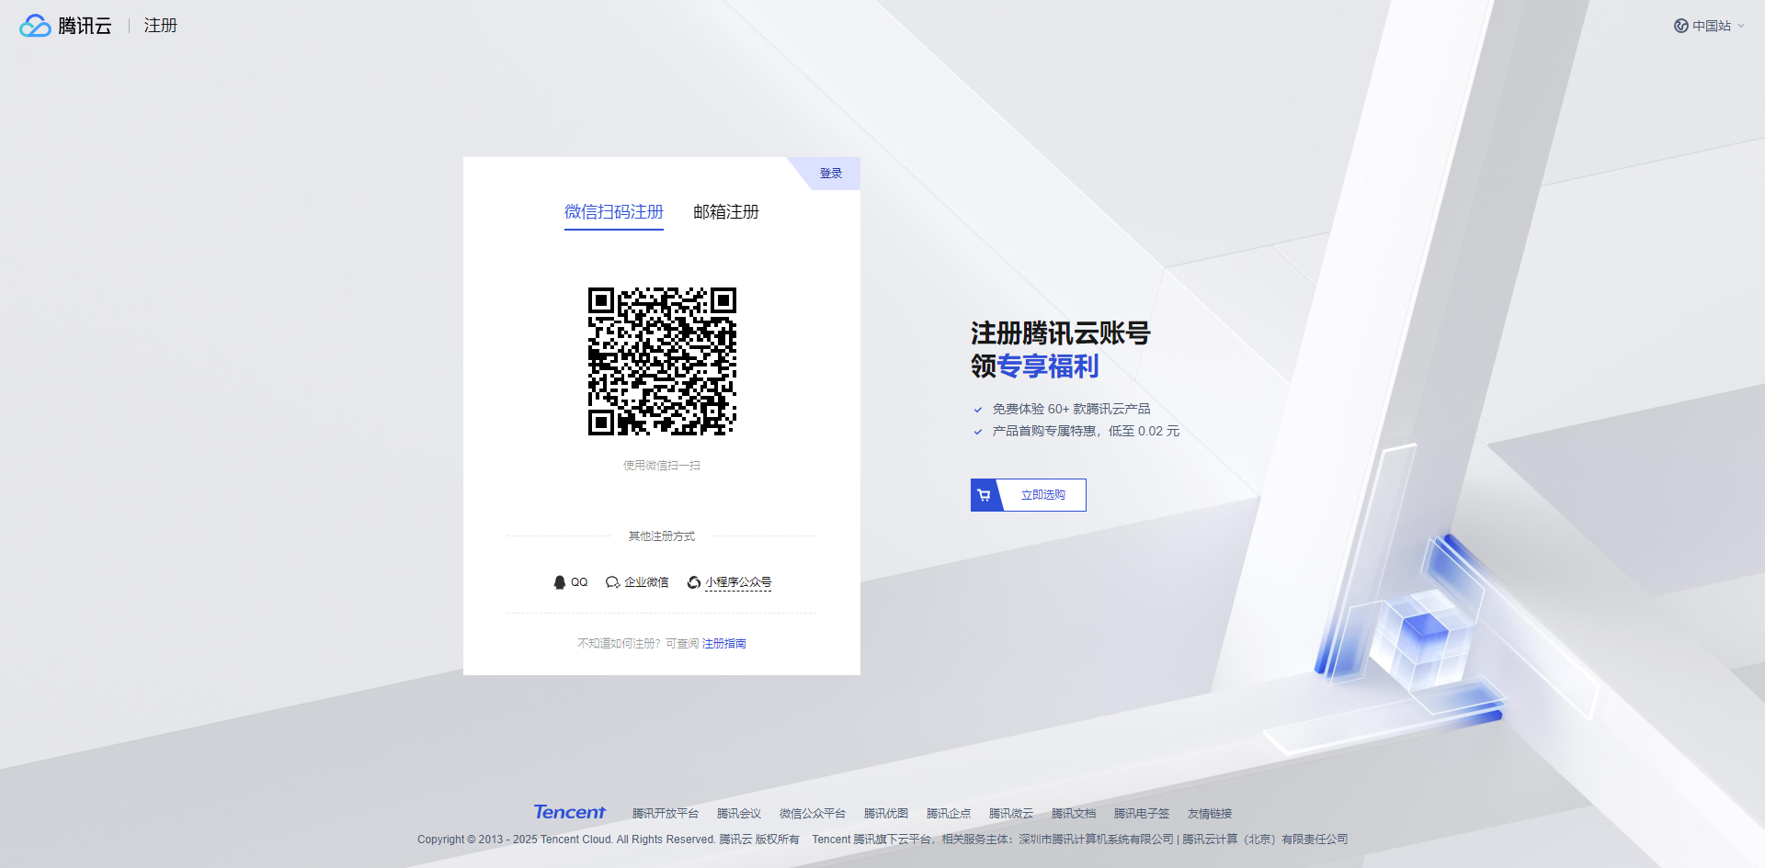Click the 领专享福利 headline text
Screen dimensions: 1765x868
click(1035, 366)
